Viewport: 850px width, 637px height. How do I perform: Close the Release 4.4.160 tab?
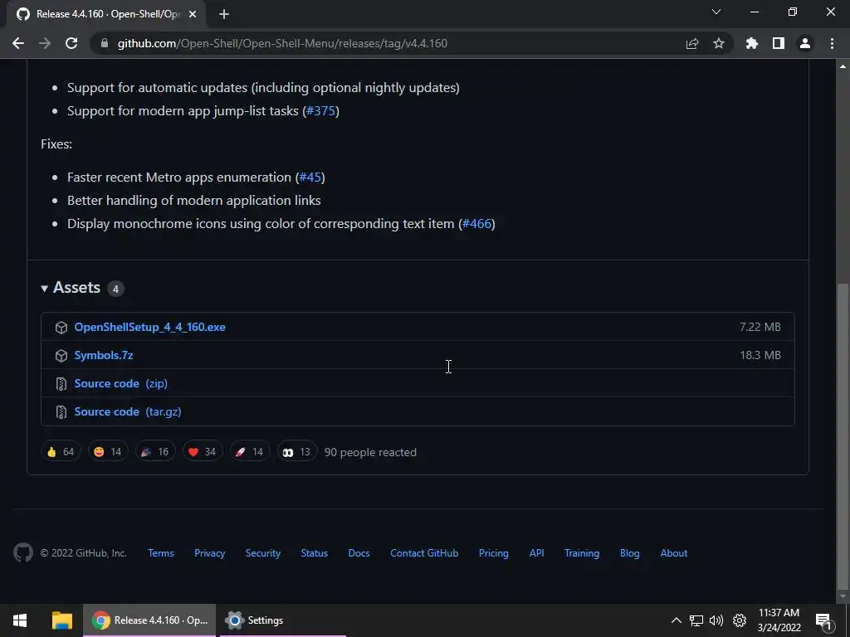[193, 14]
